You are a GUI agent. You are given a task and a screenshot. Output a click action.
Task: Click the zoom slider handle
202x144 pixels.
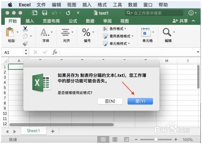coord(156,139)
